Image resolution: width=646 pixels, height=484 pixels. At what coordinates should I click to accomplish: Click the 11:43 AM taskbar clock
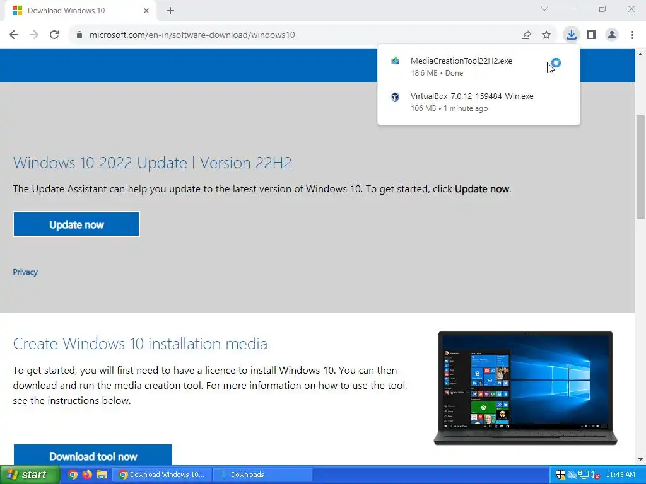click(621, 475)
